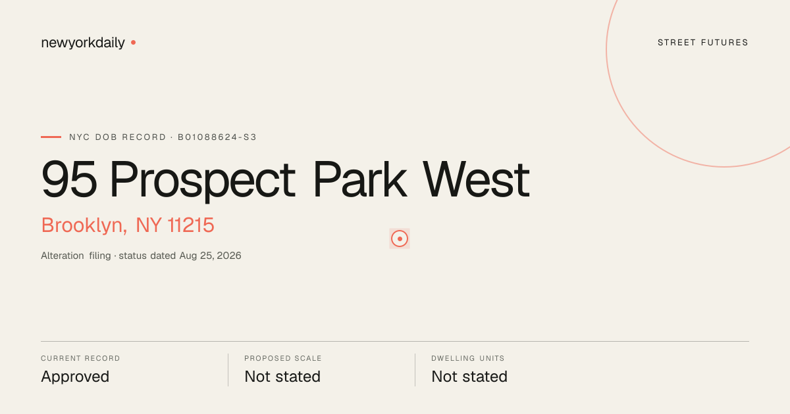
Task: Click the circular target marker icon
Action: pyautogui.click(x=400, y=239)
